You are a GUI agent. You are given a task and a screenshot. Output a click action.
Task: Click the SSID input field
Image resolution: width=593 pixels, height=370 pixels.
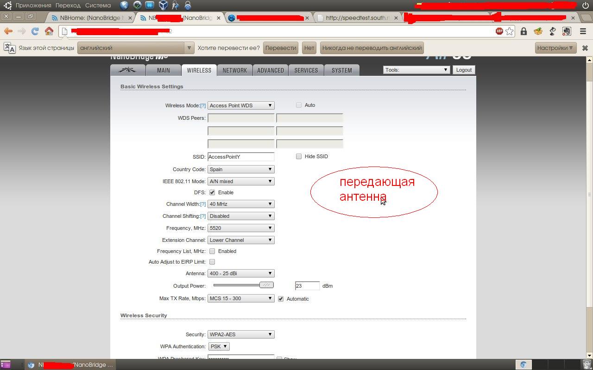(x=241, y=157)
